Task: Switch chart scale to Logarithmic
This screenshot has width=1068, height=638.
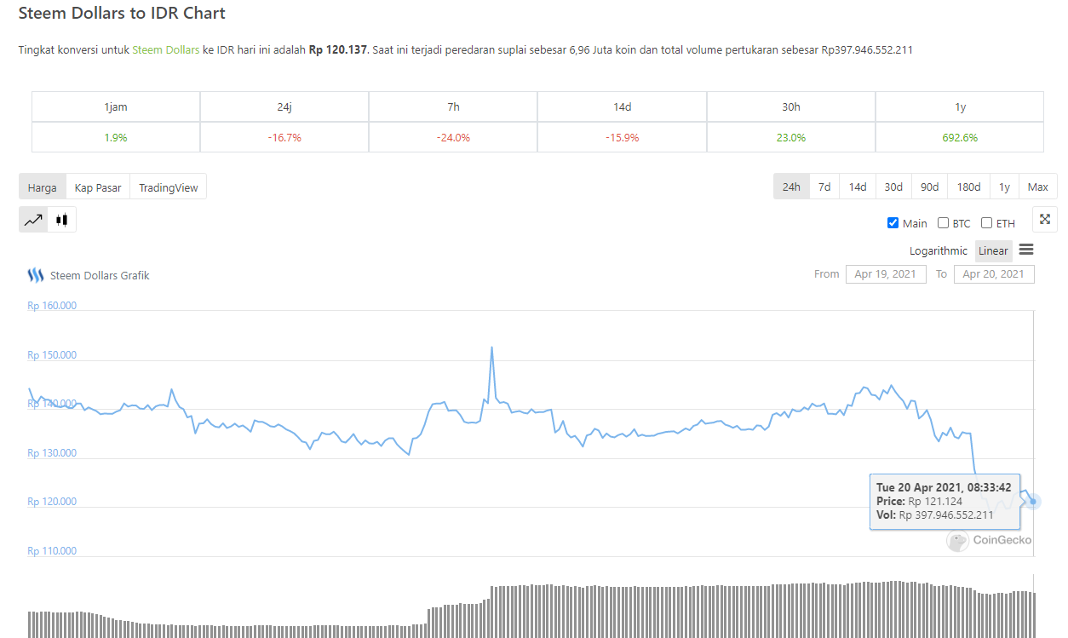Action: 939,250
